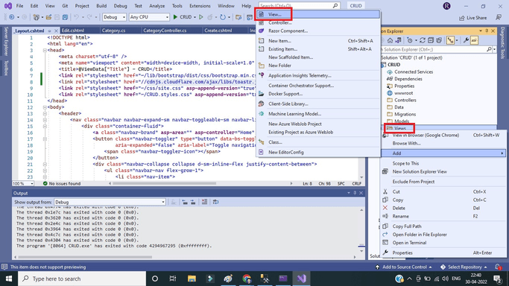The width and height of the screenshot is (509, 286).
Task: Click the Solution Explorer Properties wrench icon
Action: tap(466, 40)
